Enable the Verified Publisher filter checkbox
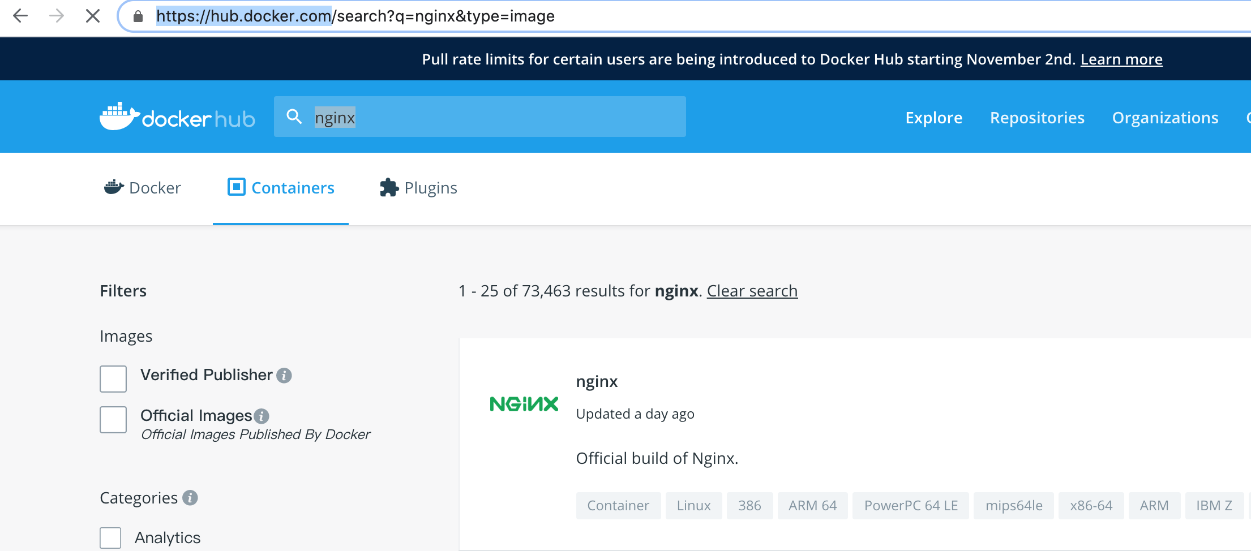This screenshot has height=551, width=1251. [x=113, y=378]
